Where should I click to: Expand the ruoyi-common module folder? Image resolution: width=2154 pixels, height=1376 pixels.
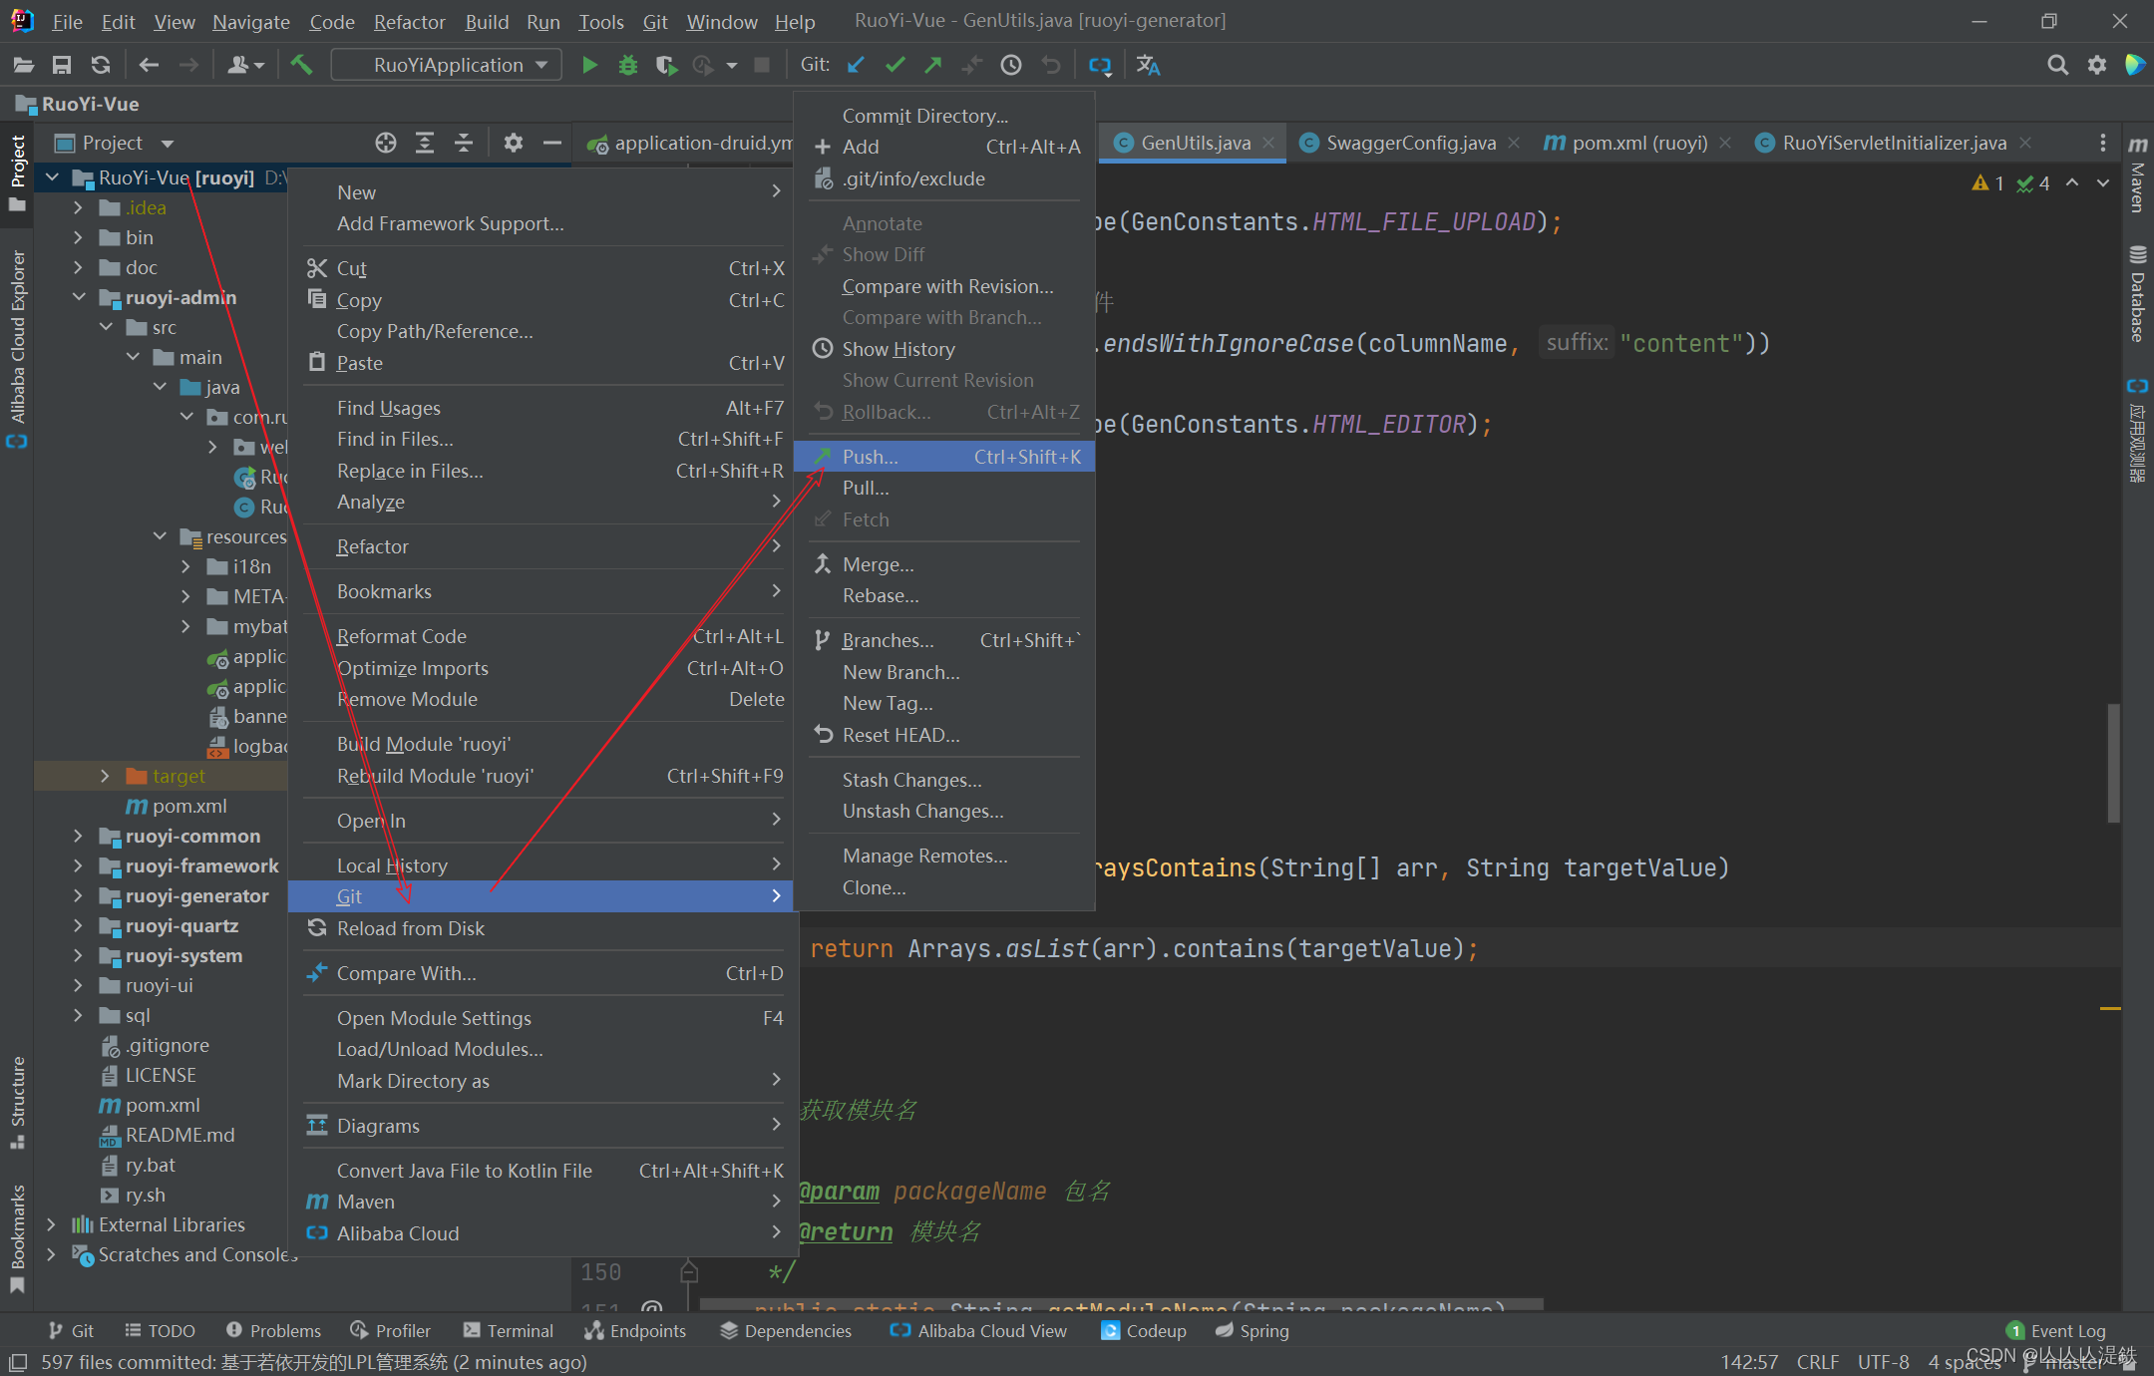click(79, 836)
